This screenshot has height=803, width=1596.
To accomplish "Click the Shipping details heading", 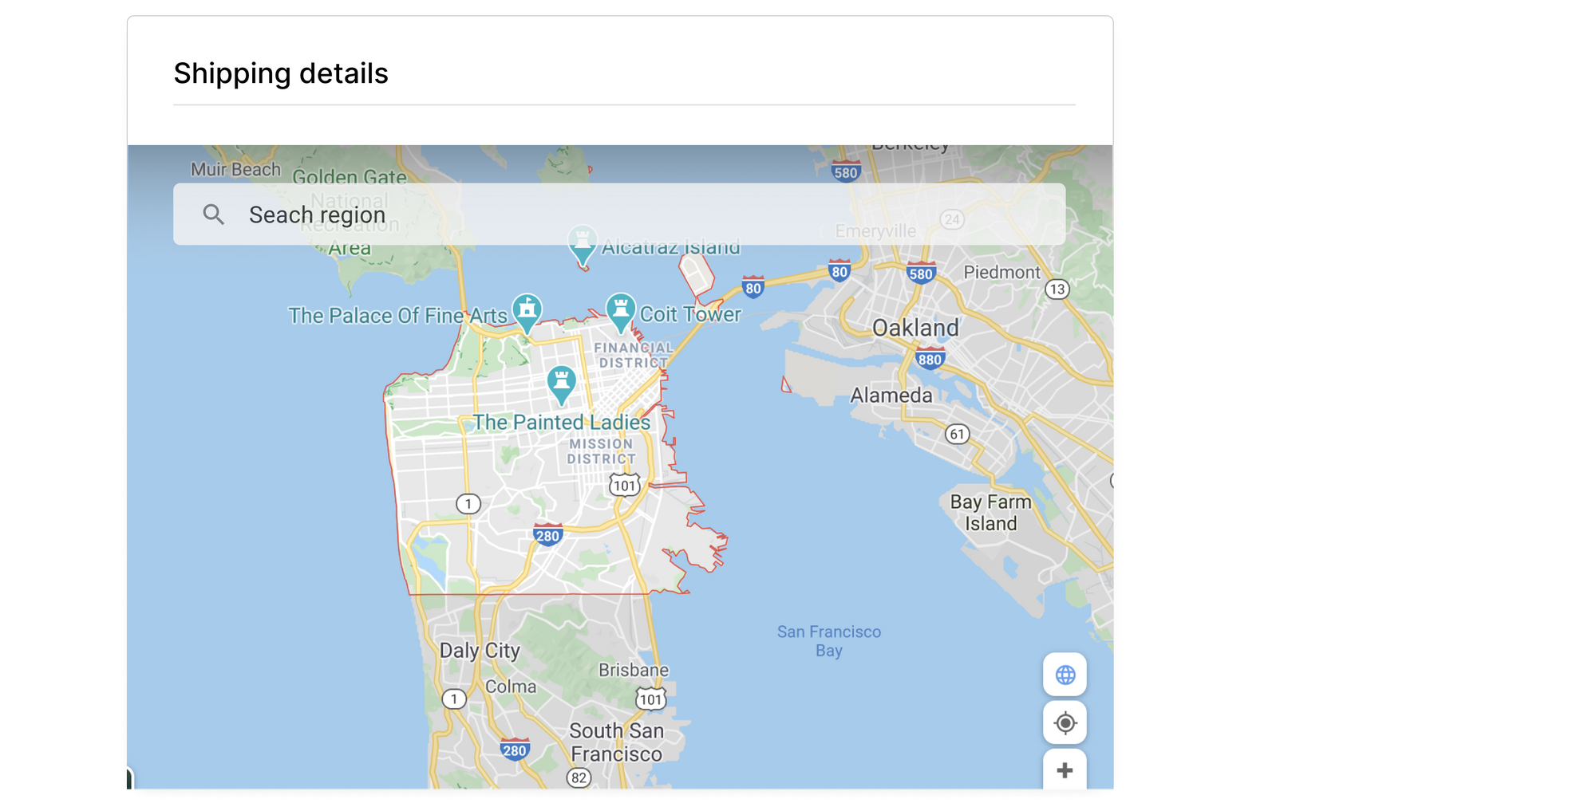I will coord(281,73).
